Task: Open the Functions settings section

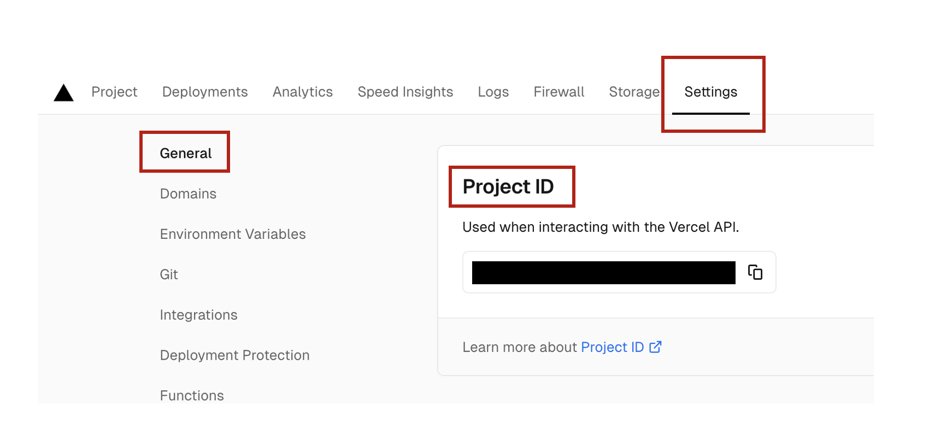Action: pos(191,395)
